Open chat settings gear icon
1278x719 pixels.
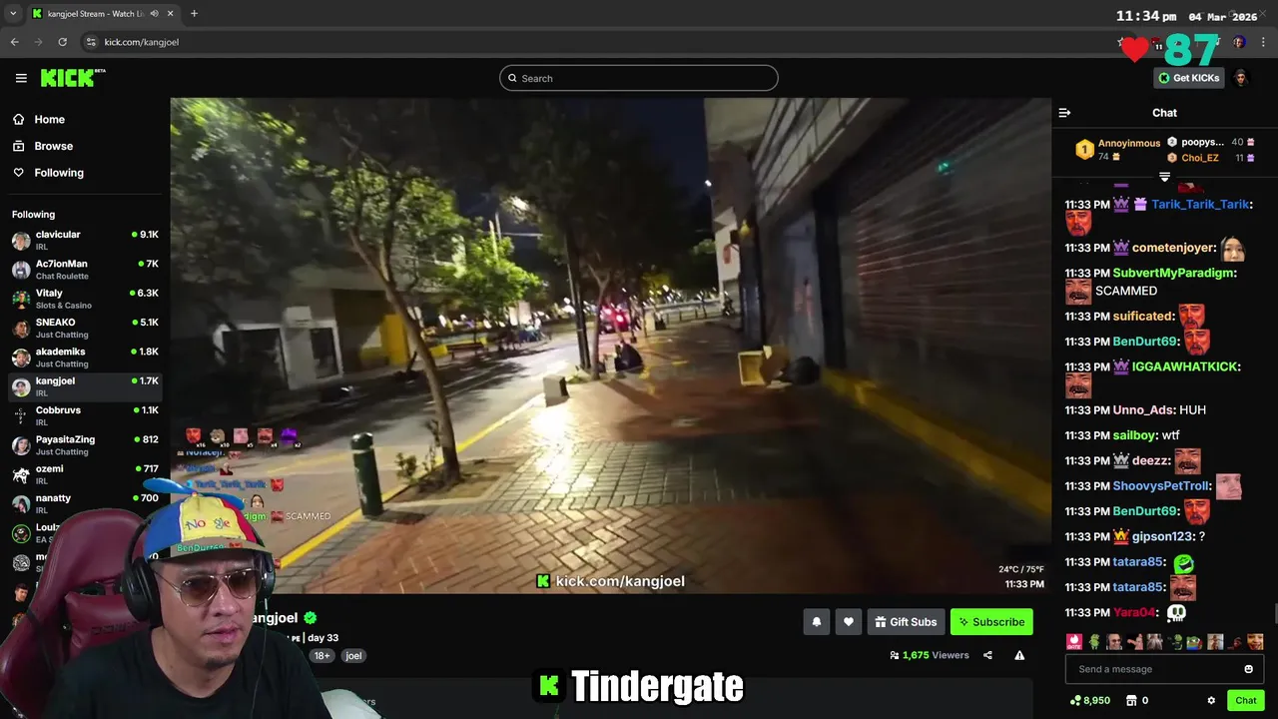coord(1211,700)
